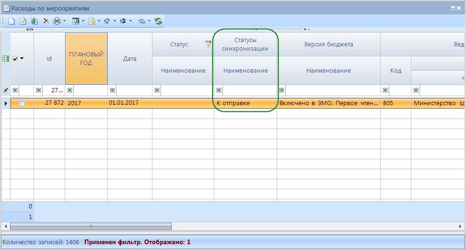Click the Версия бюджета column header
This screenshot has height=250, width=466.
[328, 44]
